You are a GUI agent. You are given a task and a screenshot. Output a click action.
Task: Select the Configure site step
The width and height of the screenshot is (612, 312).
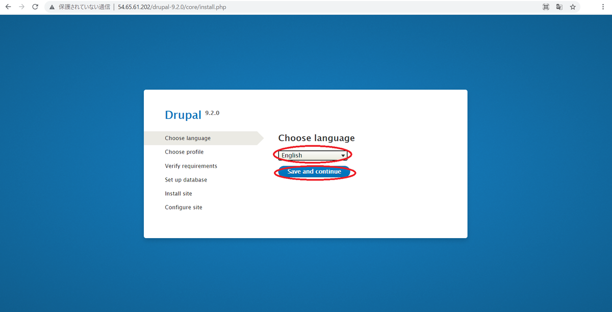coord(184,207)
